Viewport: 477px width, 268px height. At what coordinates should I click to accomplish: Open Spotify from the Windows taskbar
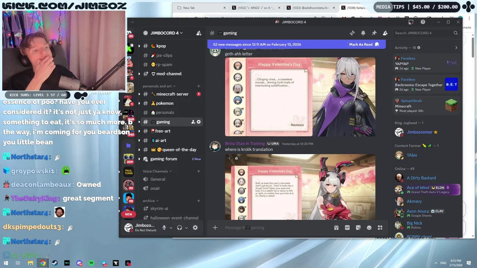(91, 263)
